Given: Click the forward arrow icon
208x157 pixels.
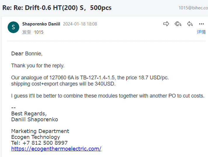Looking at the screenshot, I should 166,24.
